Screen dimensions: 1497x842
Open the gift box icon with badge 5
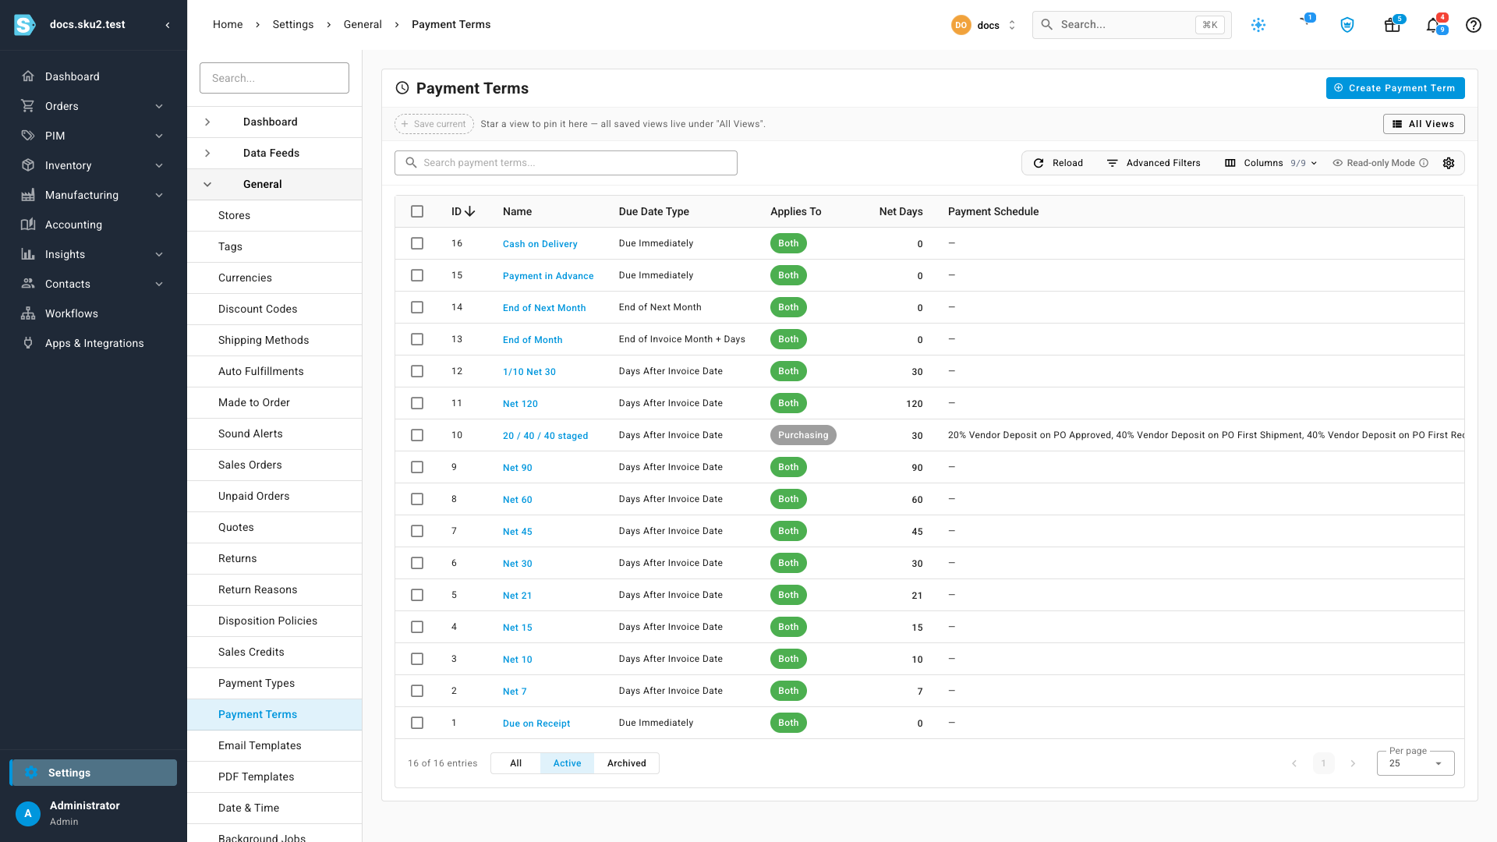click(x=1393, y=25)
